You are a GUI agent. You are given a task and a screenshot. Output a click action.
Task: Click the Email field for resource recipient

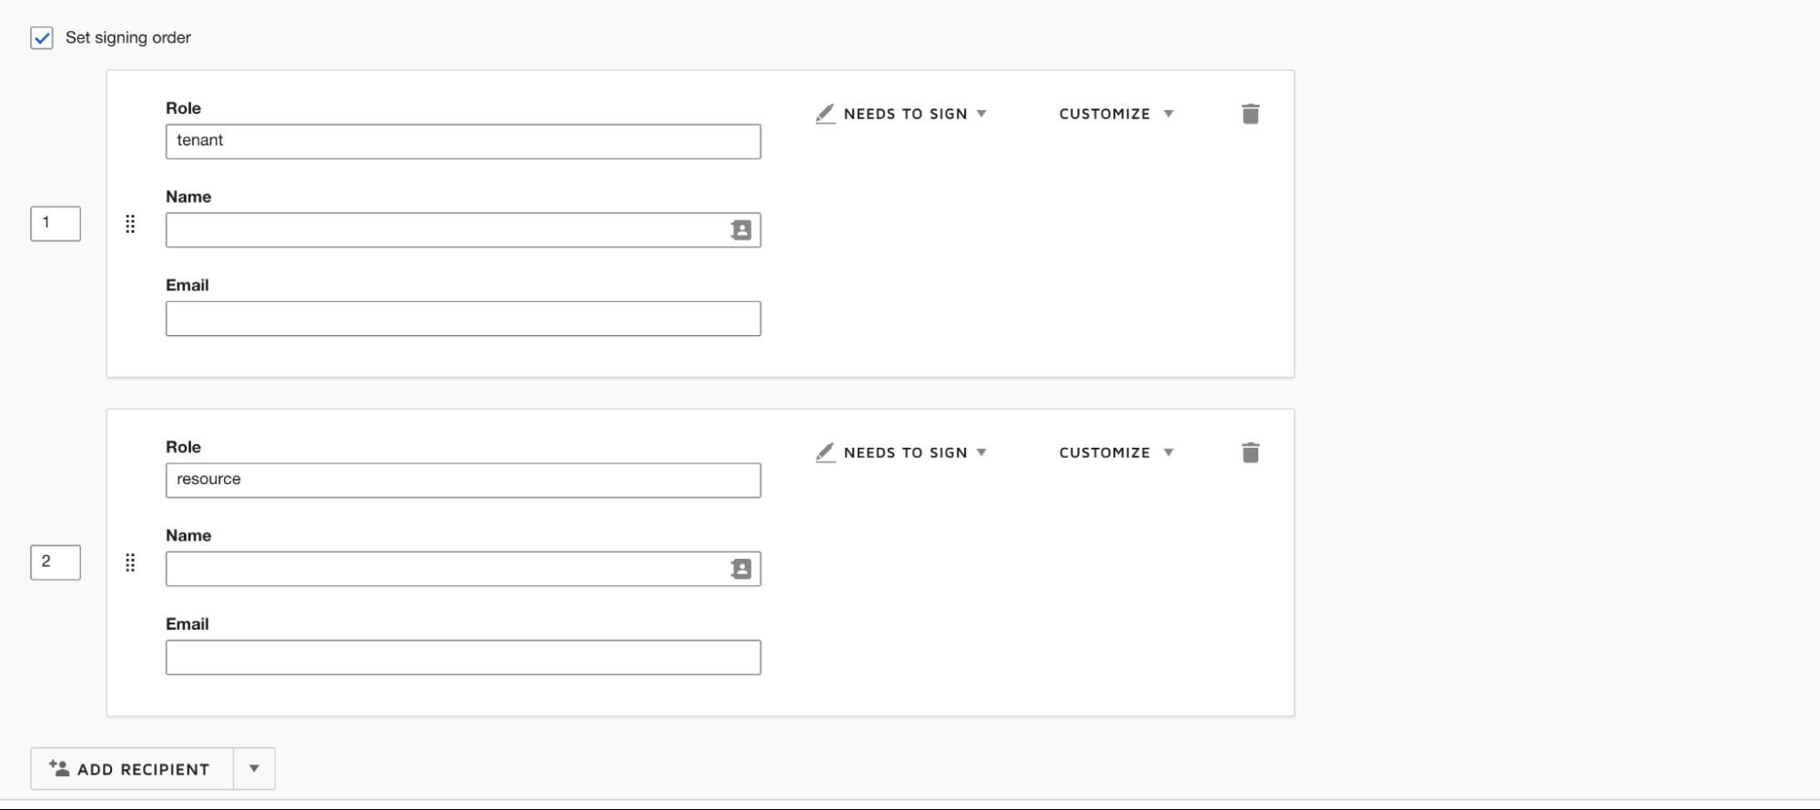point(463,657)
